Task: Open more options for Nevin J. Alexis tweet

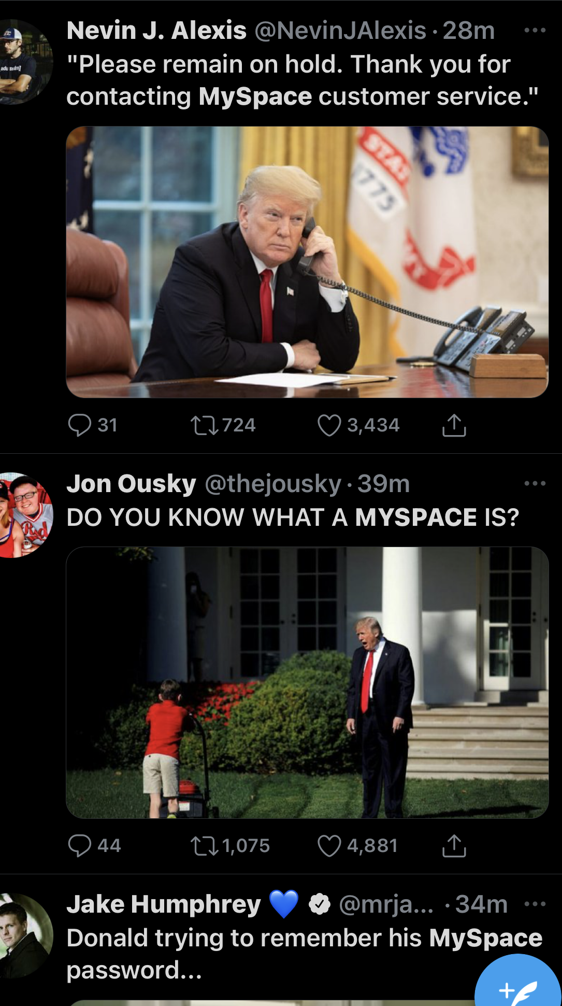Action: click(x=535, y=31)
